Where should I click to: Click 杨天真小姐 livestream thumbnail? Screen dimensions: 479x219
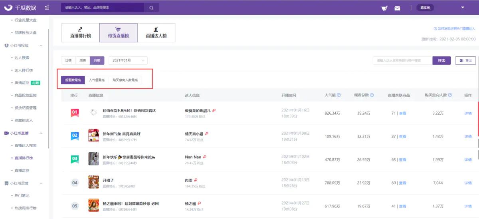pyautogui.click(x=93, y=136)
